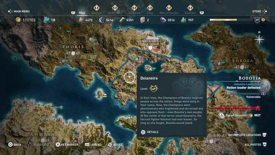
Task: Click the Orichalcum ore resource icon
Action: pos(46,20)
